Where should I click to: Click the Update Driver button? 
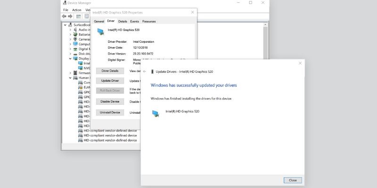click(x=110, y=81)
